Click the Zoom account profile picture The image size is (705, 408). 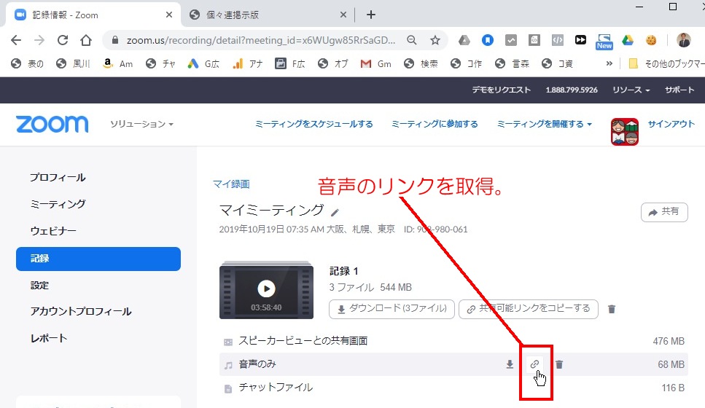(625, 132)
